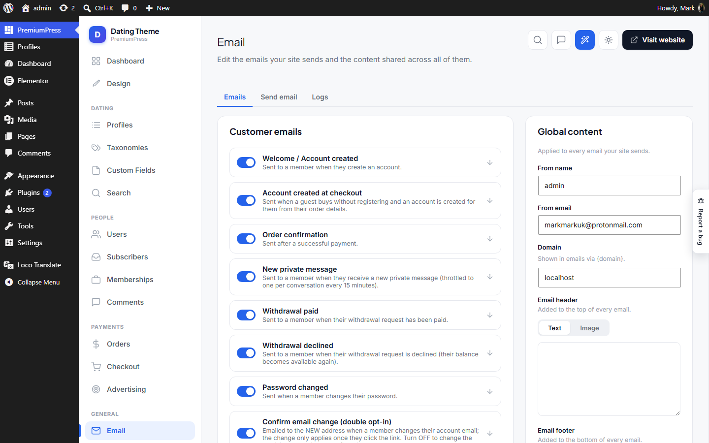Click the WordPress logo in admin bar
The width and height of the screenshot is (709, 443).
pos(8,8)
